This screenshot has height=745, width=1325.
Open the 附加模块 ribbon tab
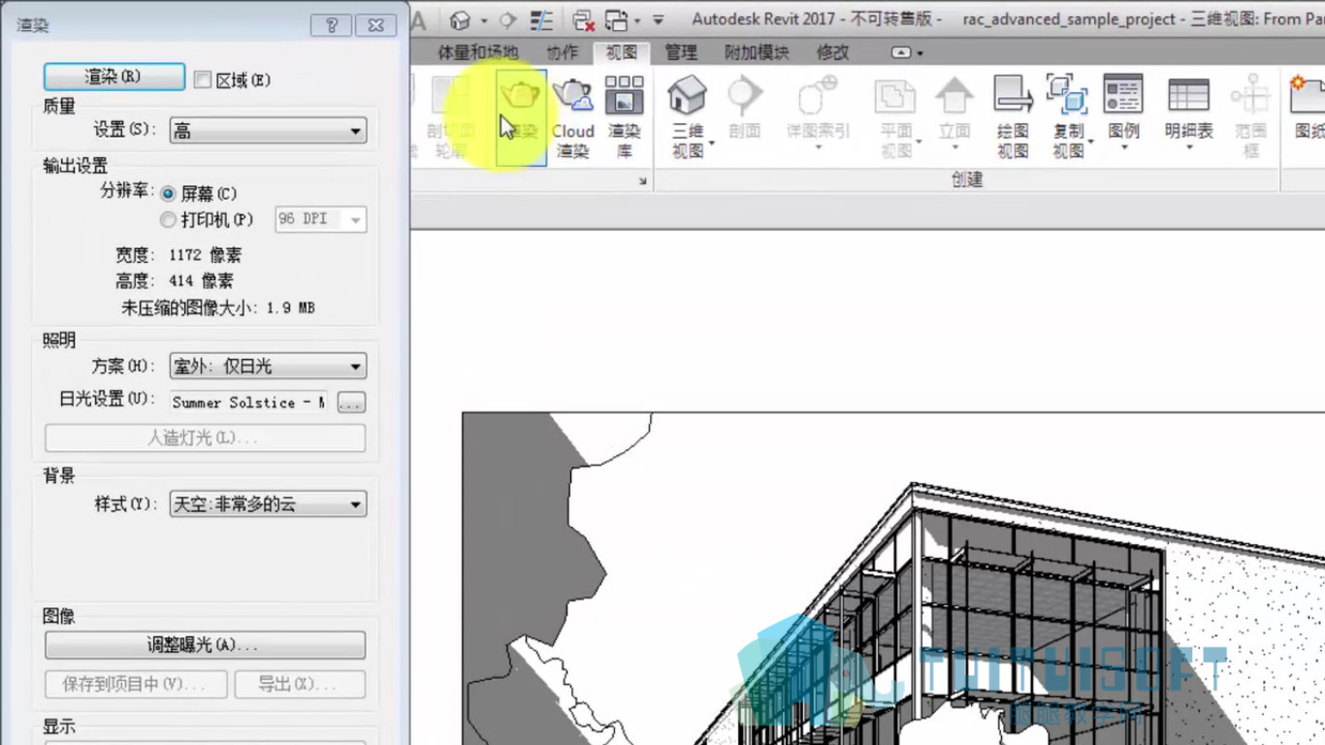(x=757, y=52)
